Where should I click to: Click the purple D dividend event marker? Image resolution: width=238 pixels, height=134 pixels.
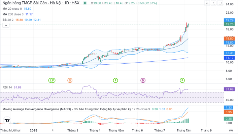pyautogui.click(x=143, y=80)
